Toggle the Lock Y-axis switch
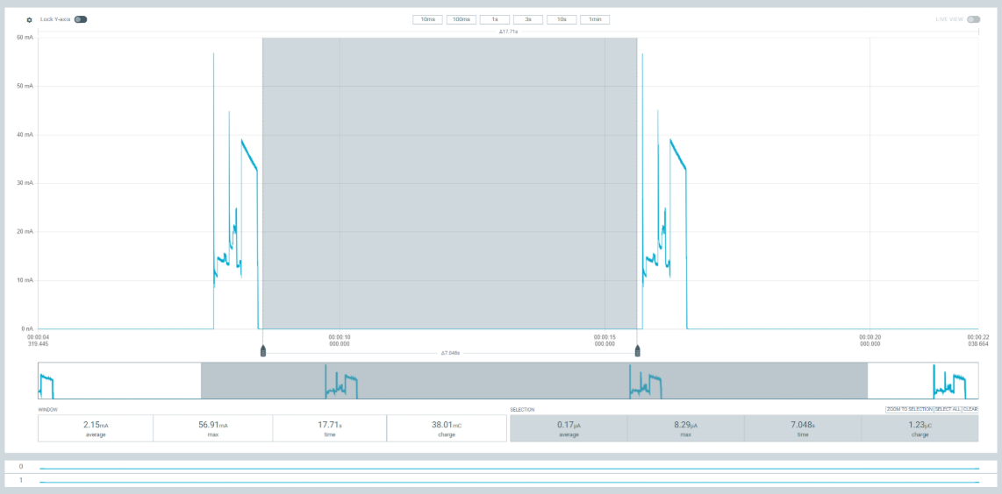The image size is (1002, 494). (x=81, y=19)
